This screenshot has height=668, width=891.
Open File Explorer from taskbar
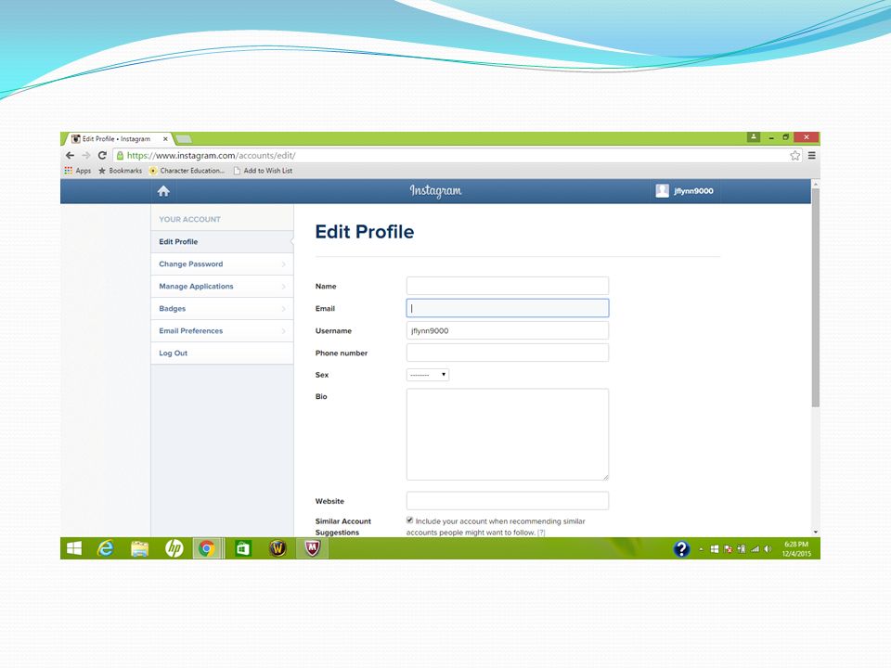point(140,548)
